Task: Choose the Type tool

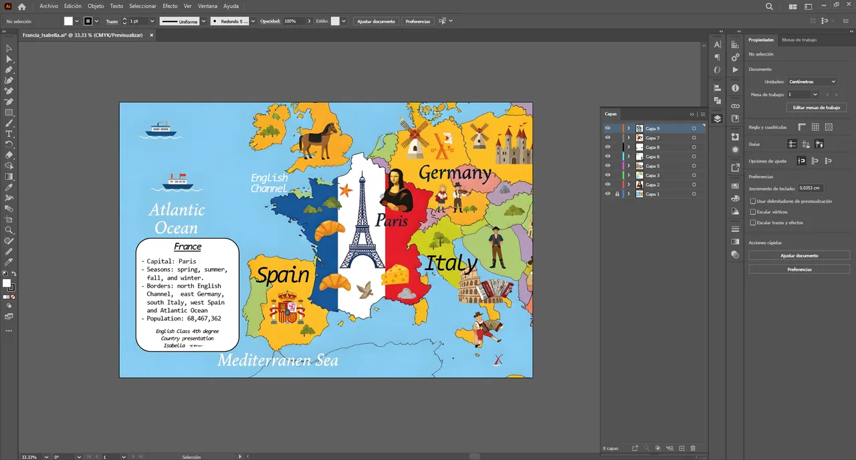Action: 9,134
